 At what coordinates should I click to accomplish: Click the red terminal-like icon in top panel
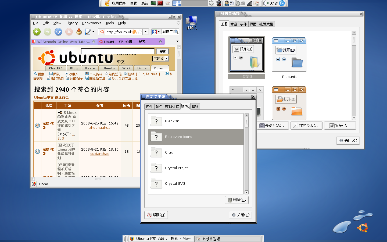coord(160,3)
